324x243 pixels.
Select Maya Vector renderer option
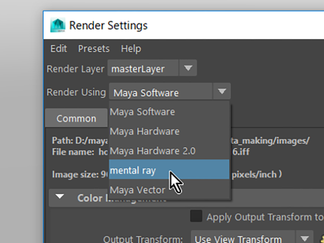(169, 189)
